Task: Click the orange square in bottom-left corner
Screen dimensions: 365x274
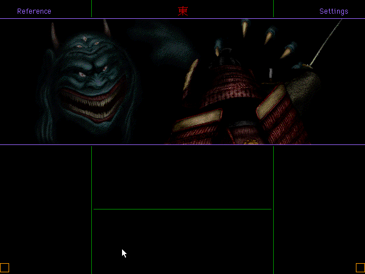Action: pyautogui.click(x=5, y=268)
